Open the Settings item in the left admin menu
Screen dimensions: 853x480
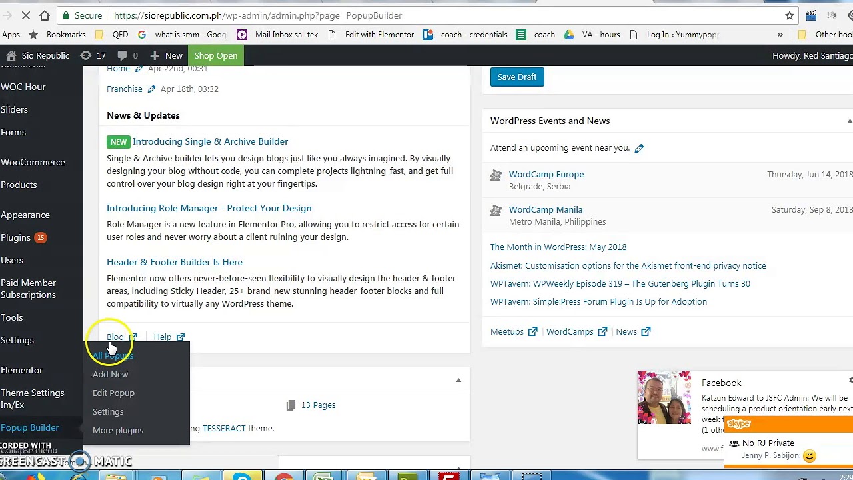click(17, 340)
